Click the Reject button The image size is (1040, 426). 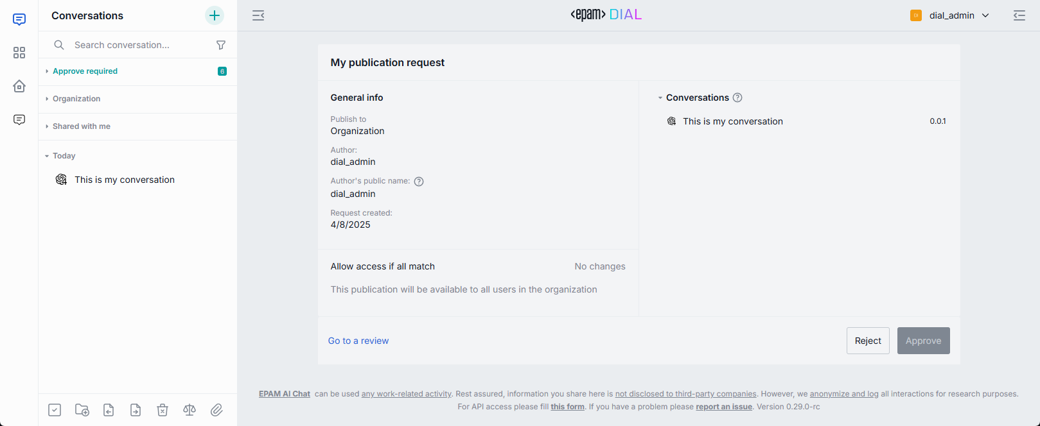[868, 341]
